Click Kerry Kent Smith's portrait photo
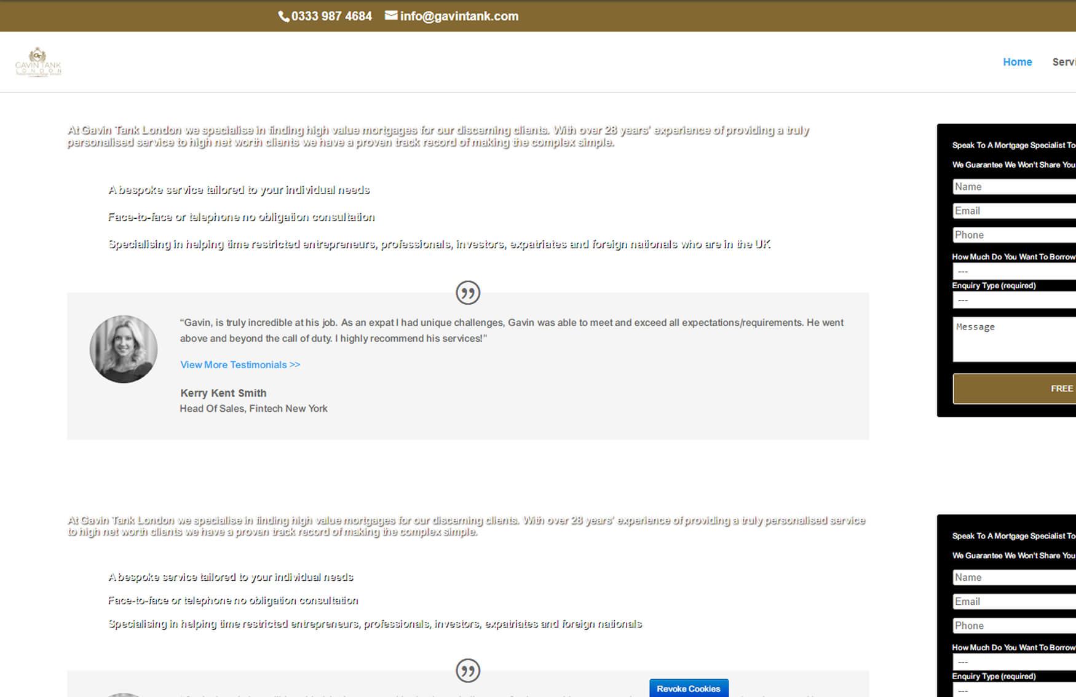1076x697 pixels. pyautogui.click(x=124, y=349)
